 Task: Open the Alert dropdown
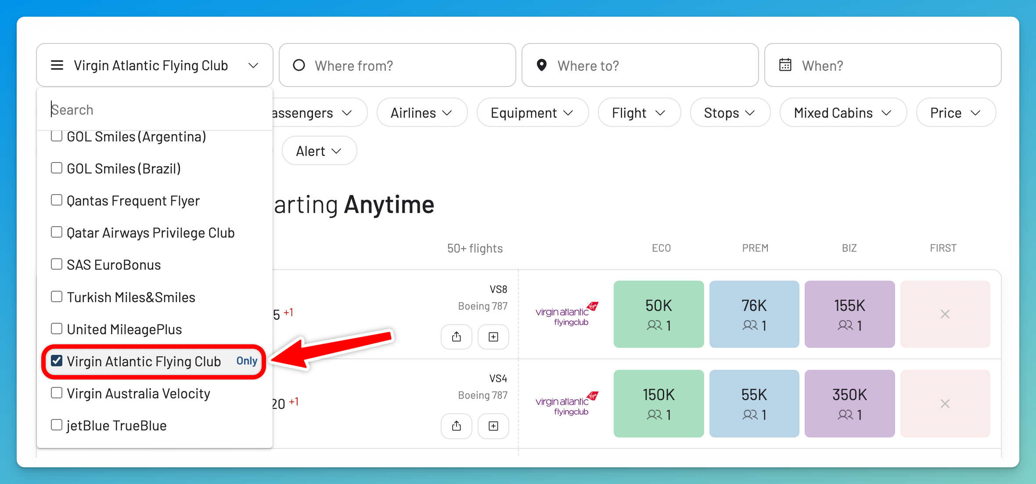click(319, 151)
